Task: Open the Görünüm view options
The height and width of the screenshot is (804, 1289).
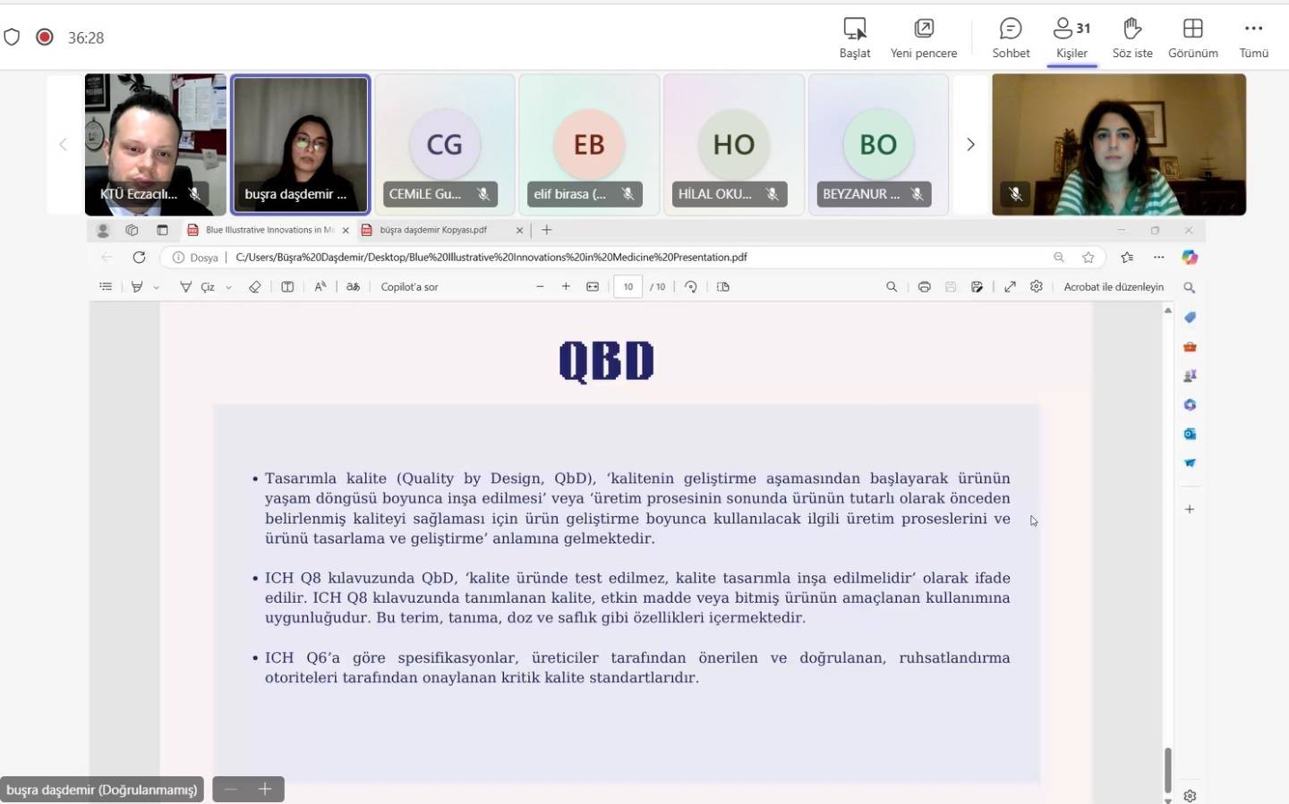Action: point(1192,38)
